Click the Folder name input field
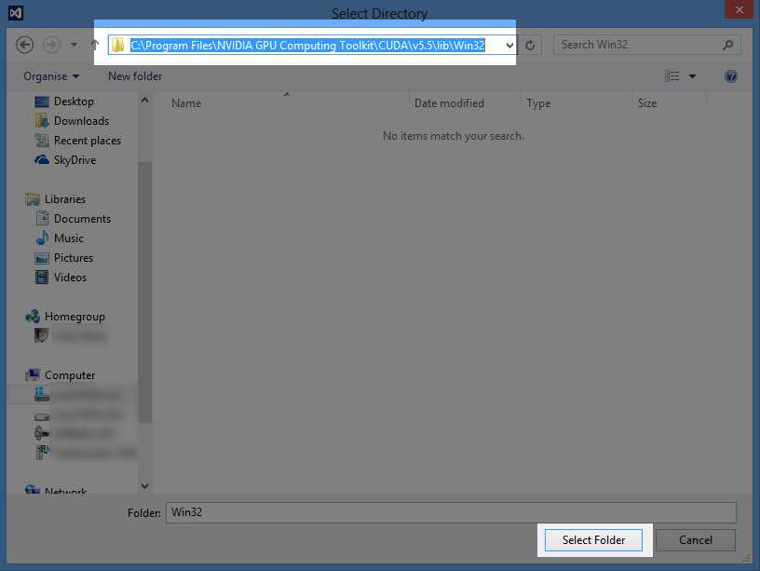This screenshot has height=571, width=760. 451,513
